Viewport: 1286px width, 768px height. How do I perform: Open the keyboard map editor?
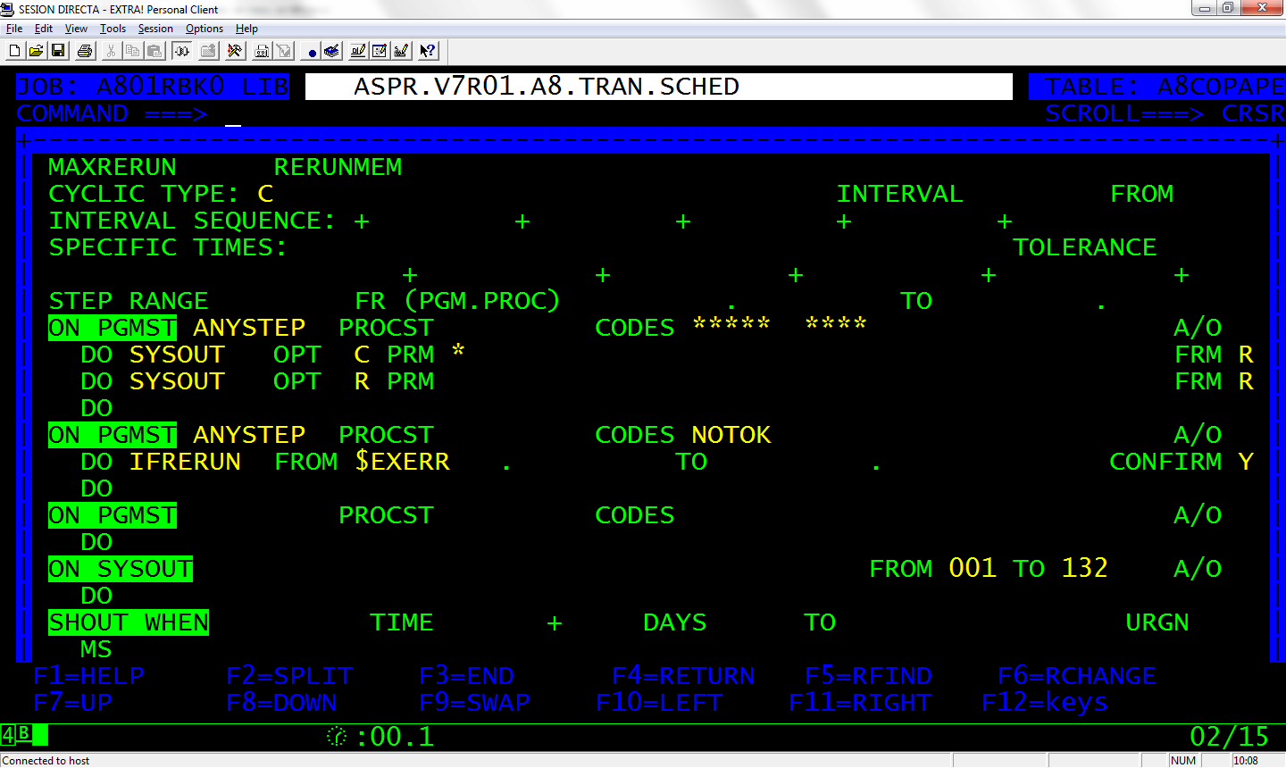402,51
